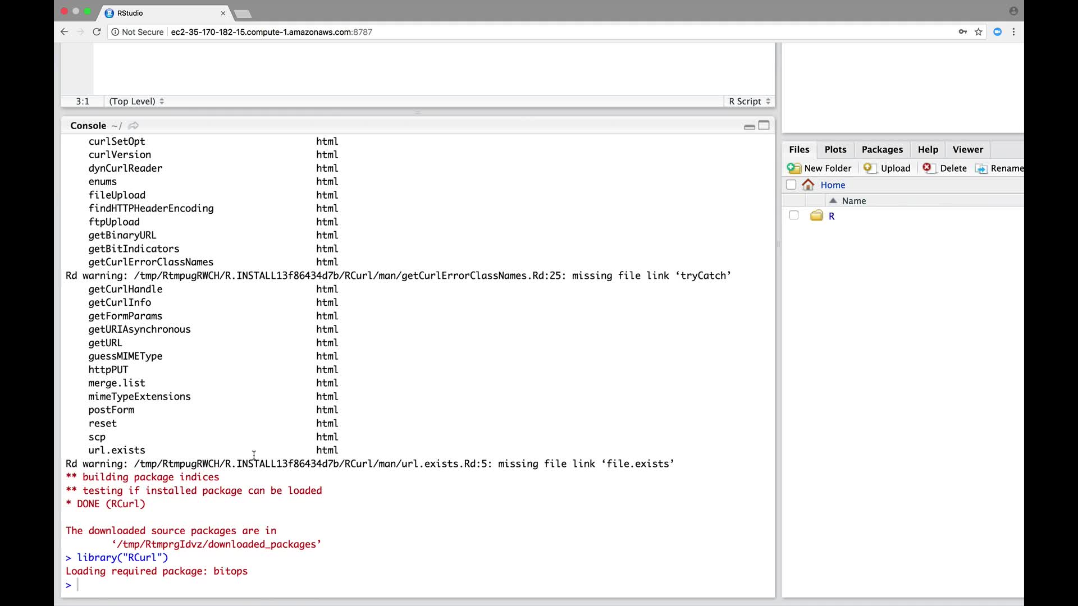Toggle select-all checkbox beside Home

coord(791,185)
